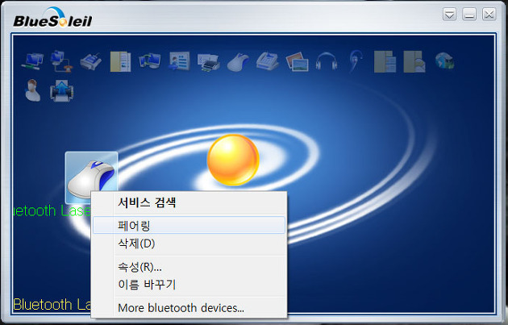Select the Object Push business card icon

pyautogui.click(x=179, y=61)
